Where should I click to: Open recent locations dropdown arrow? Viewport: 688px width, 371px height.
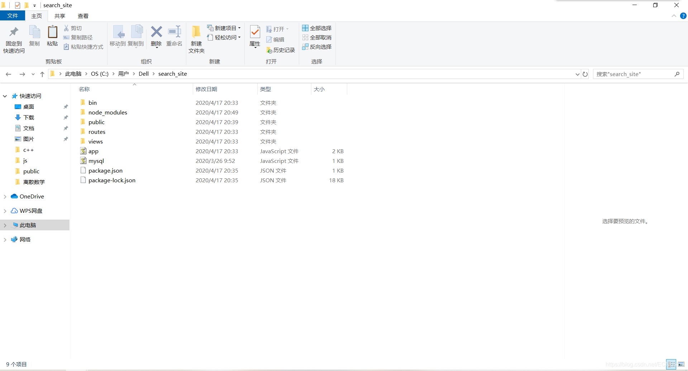point(33,74)
